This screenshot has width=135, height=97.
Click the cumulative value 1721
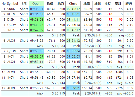click(118, 78)
